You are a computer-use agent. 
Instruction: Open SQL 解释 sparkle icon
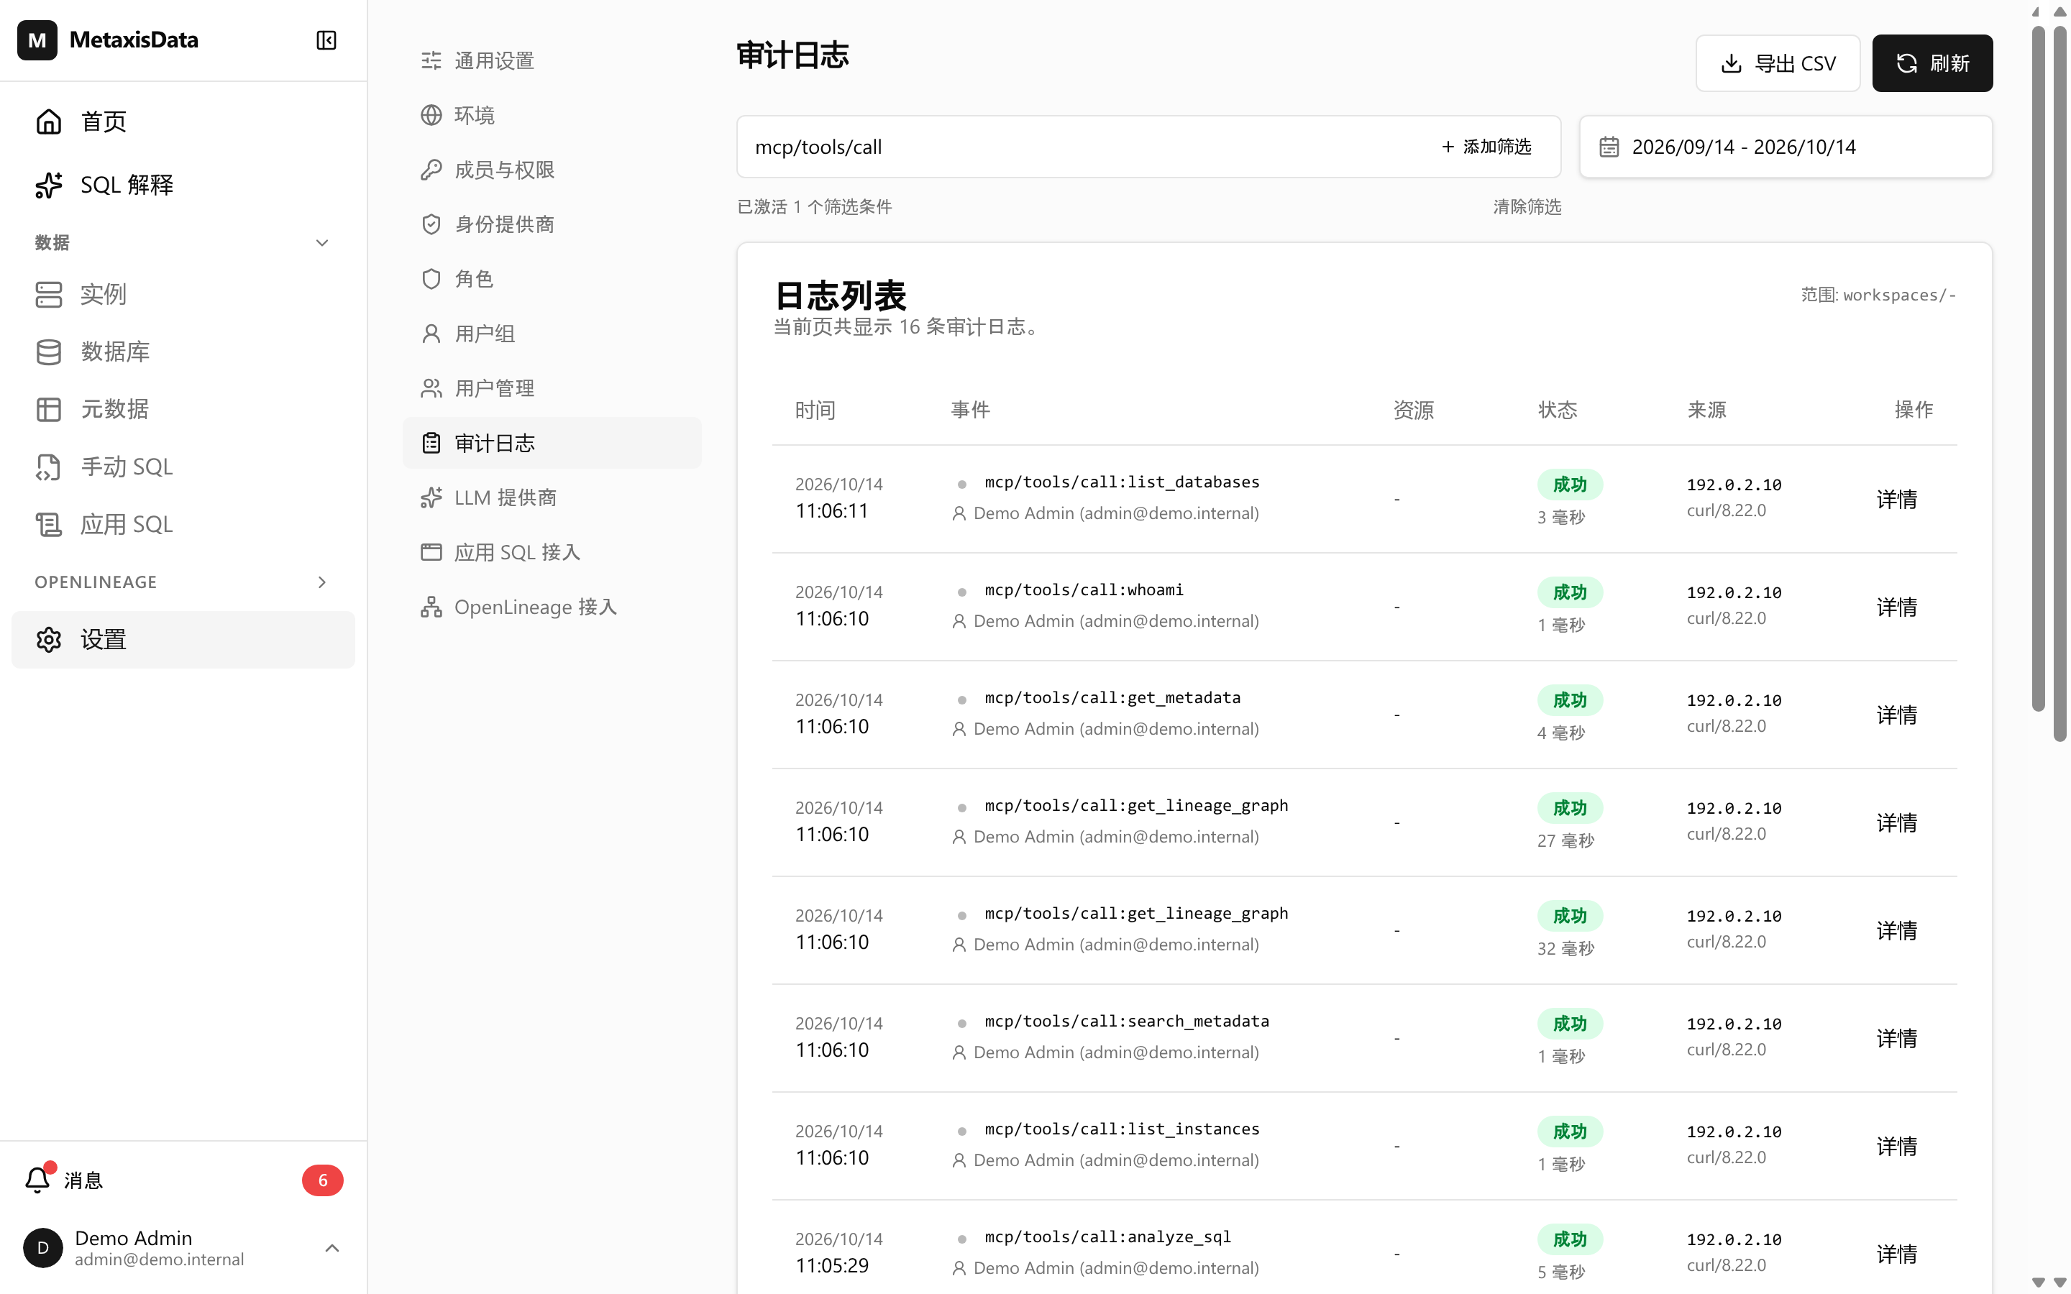(x=49, y=185)
